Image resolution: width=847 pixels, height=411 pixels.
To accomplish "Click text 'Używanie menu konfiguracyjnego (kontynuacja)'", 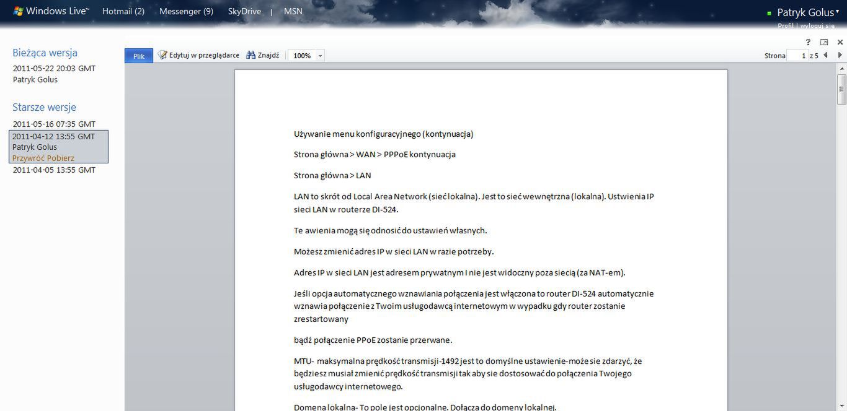I will pos(384,134).
